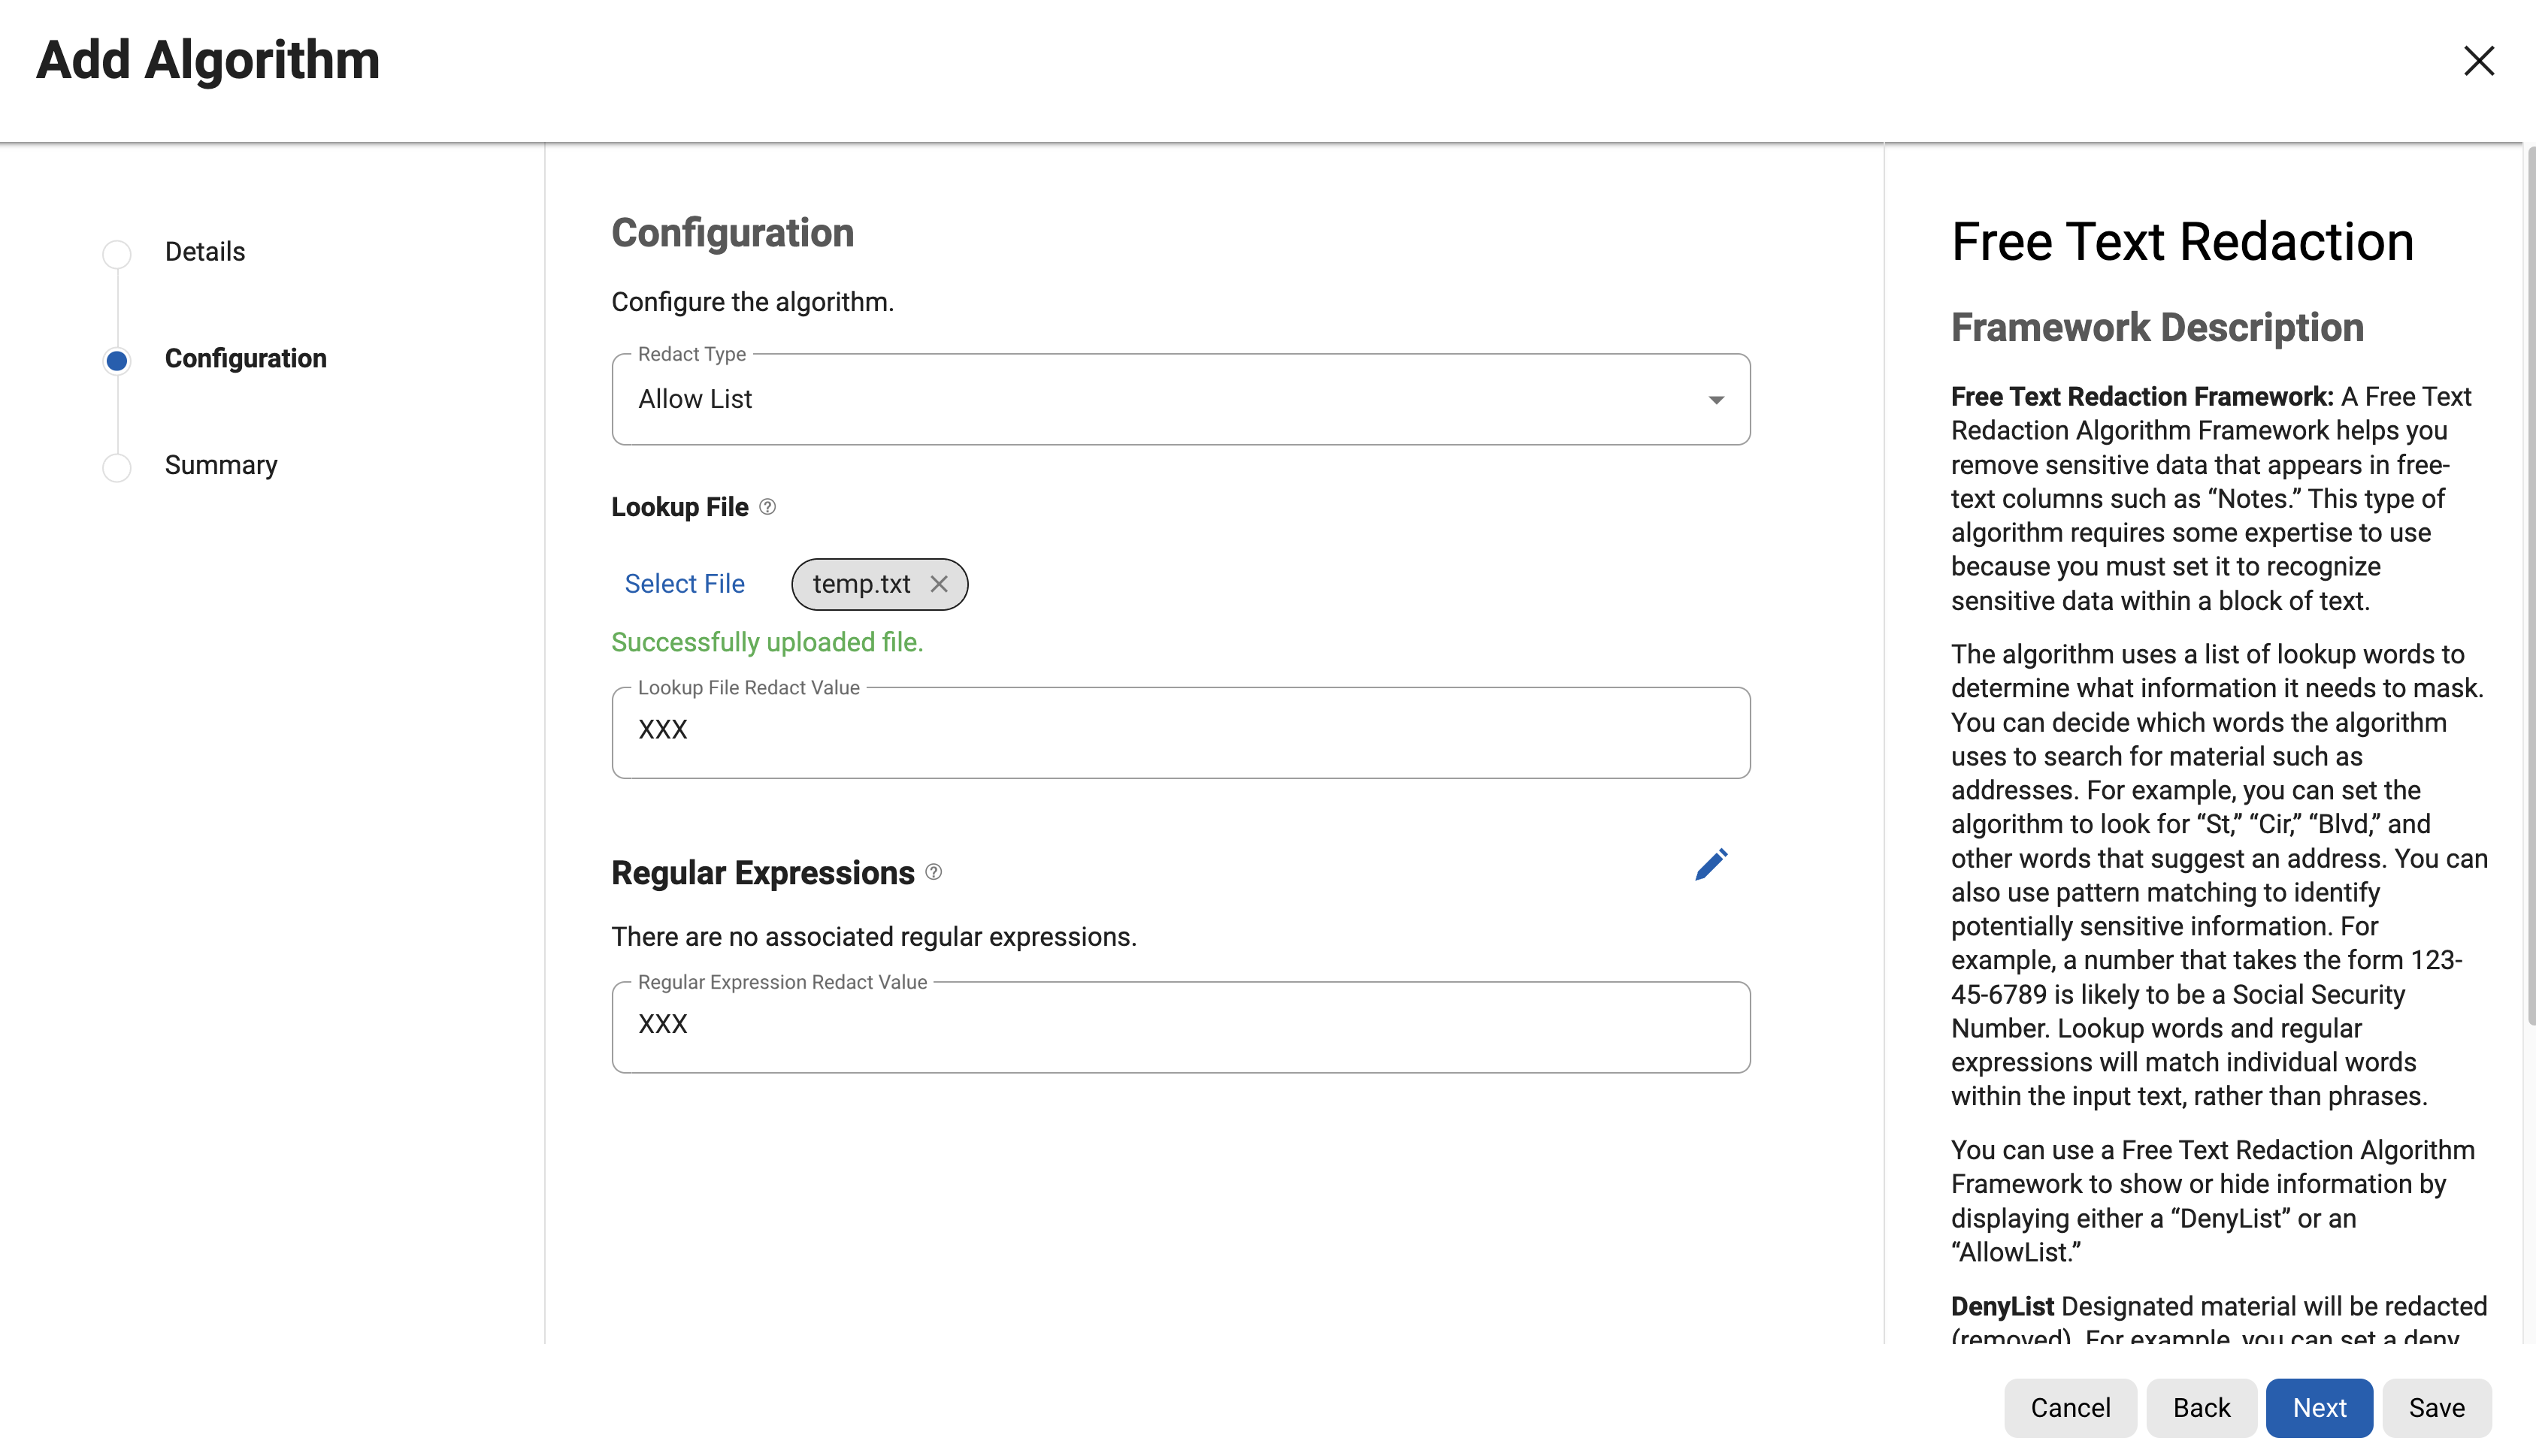Viewport: 2536px width, 1456px height.
Task: Jump to the Summary step label
Action: tap(220, 465)
